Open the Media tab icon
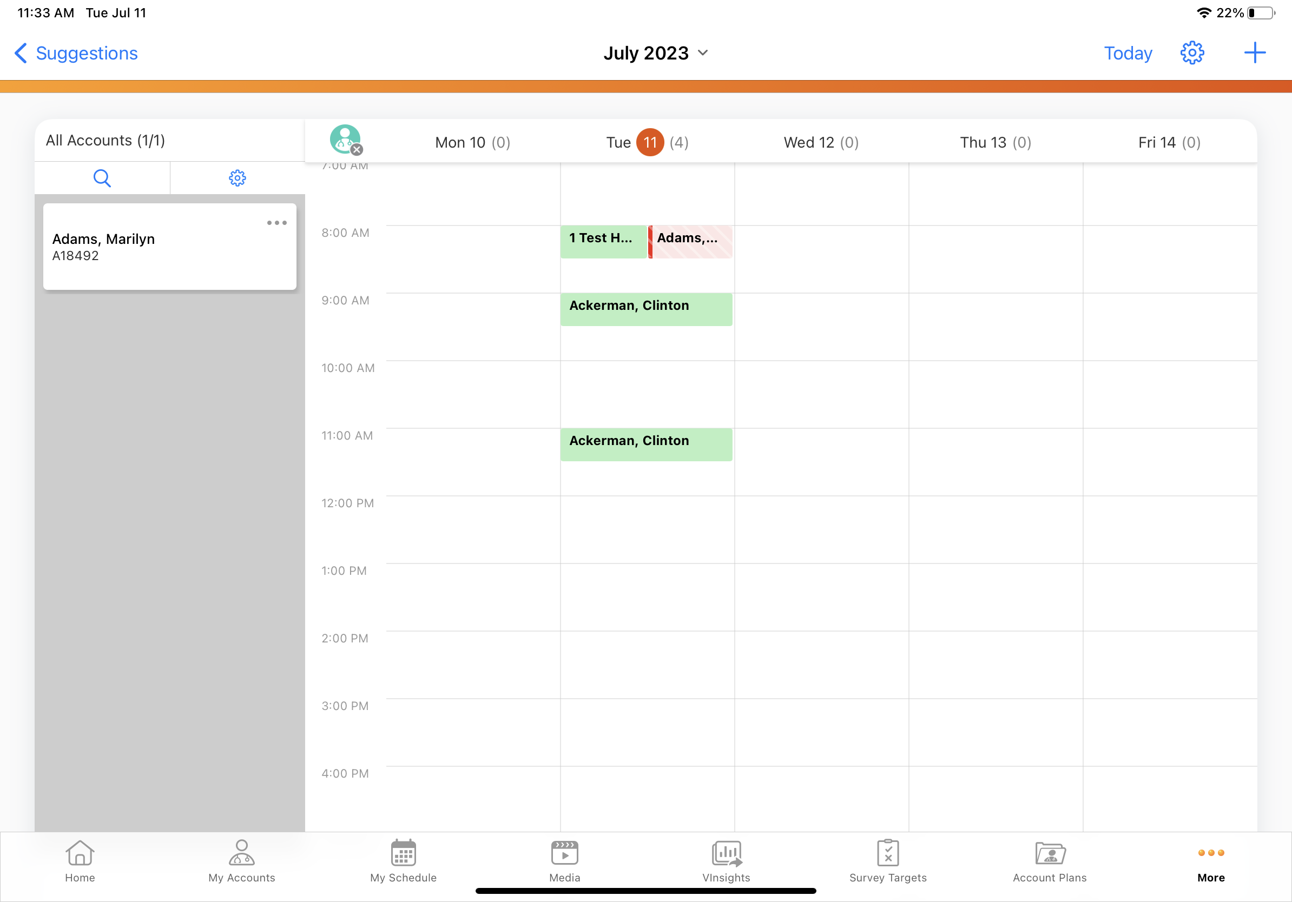 click(x=564, y=861)
